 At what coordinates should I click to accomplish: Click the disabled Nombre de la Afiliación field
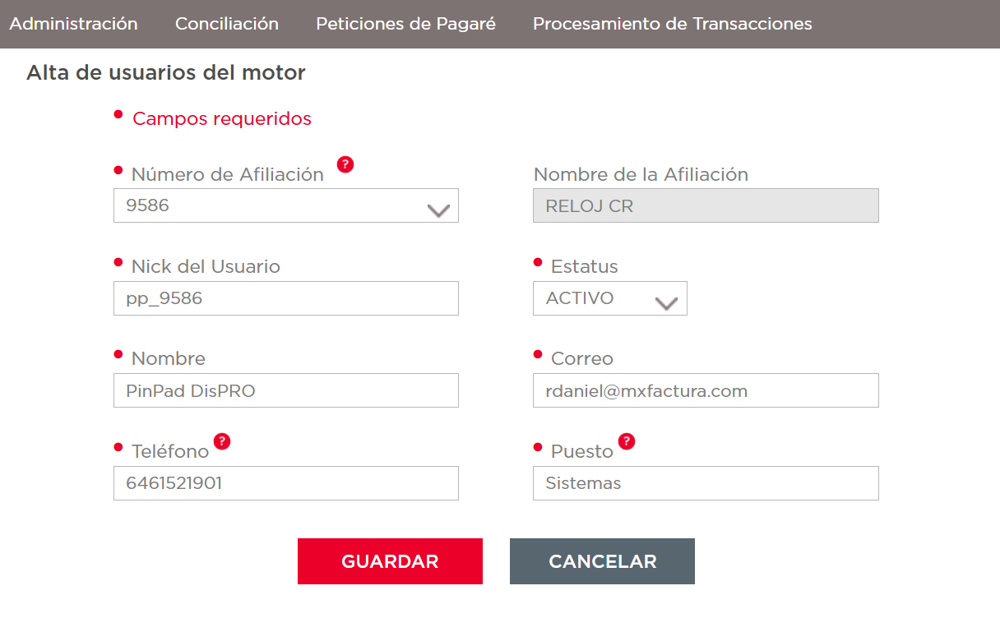pos(706,205)
